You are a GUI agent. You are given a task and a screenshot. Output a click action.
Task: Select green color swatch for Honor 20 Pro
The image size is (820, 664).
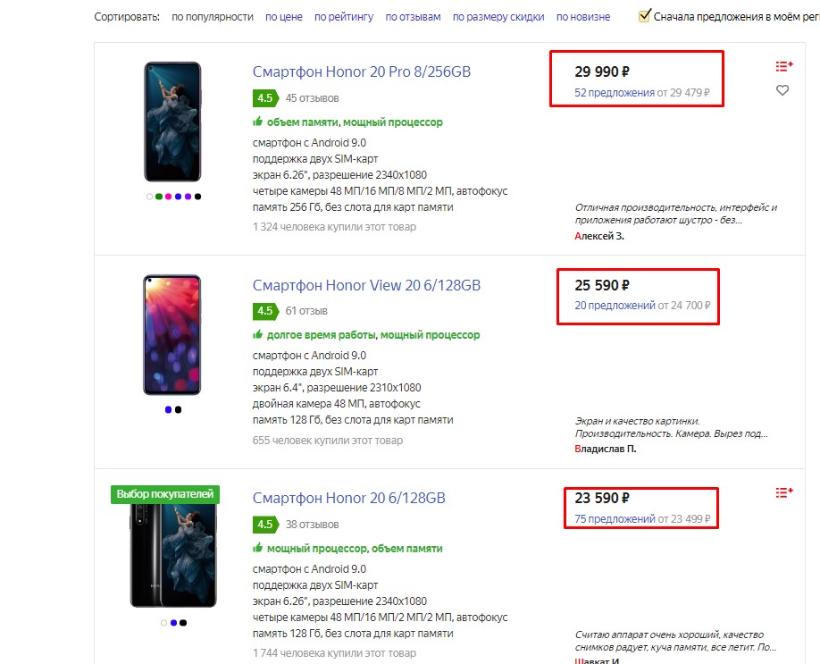159,197
